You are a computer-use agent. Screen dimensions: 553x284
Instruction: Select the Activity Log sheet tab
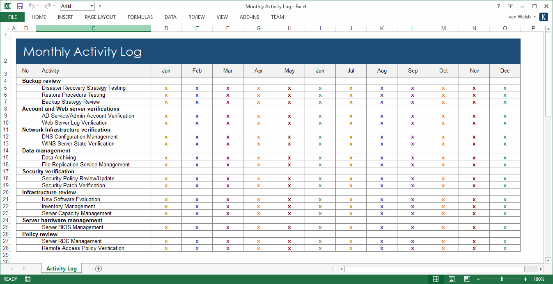click(61, 269)
